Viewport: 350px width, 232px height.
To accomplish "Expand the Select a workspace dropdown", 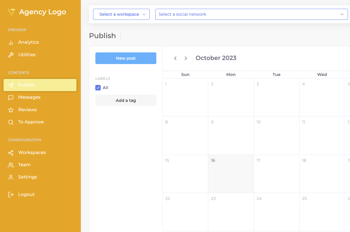I will 121,14.
